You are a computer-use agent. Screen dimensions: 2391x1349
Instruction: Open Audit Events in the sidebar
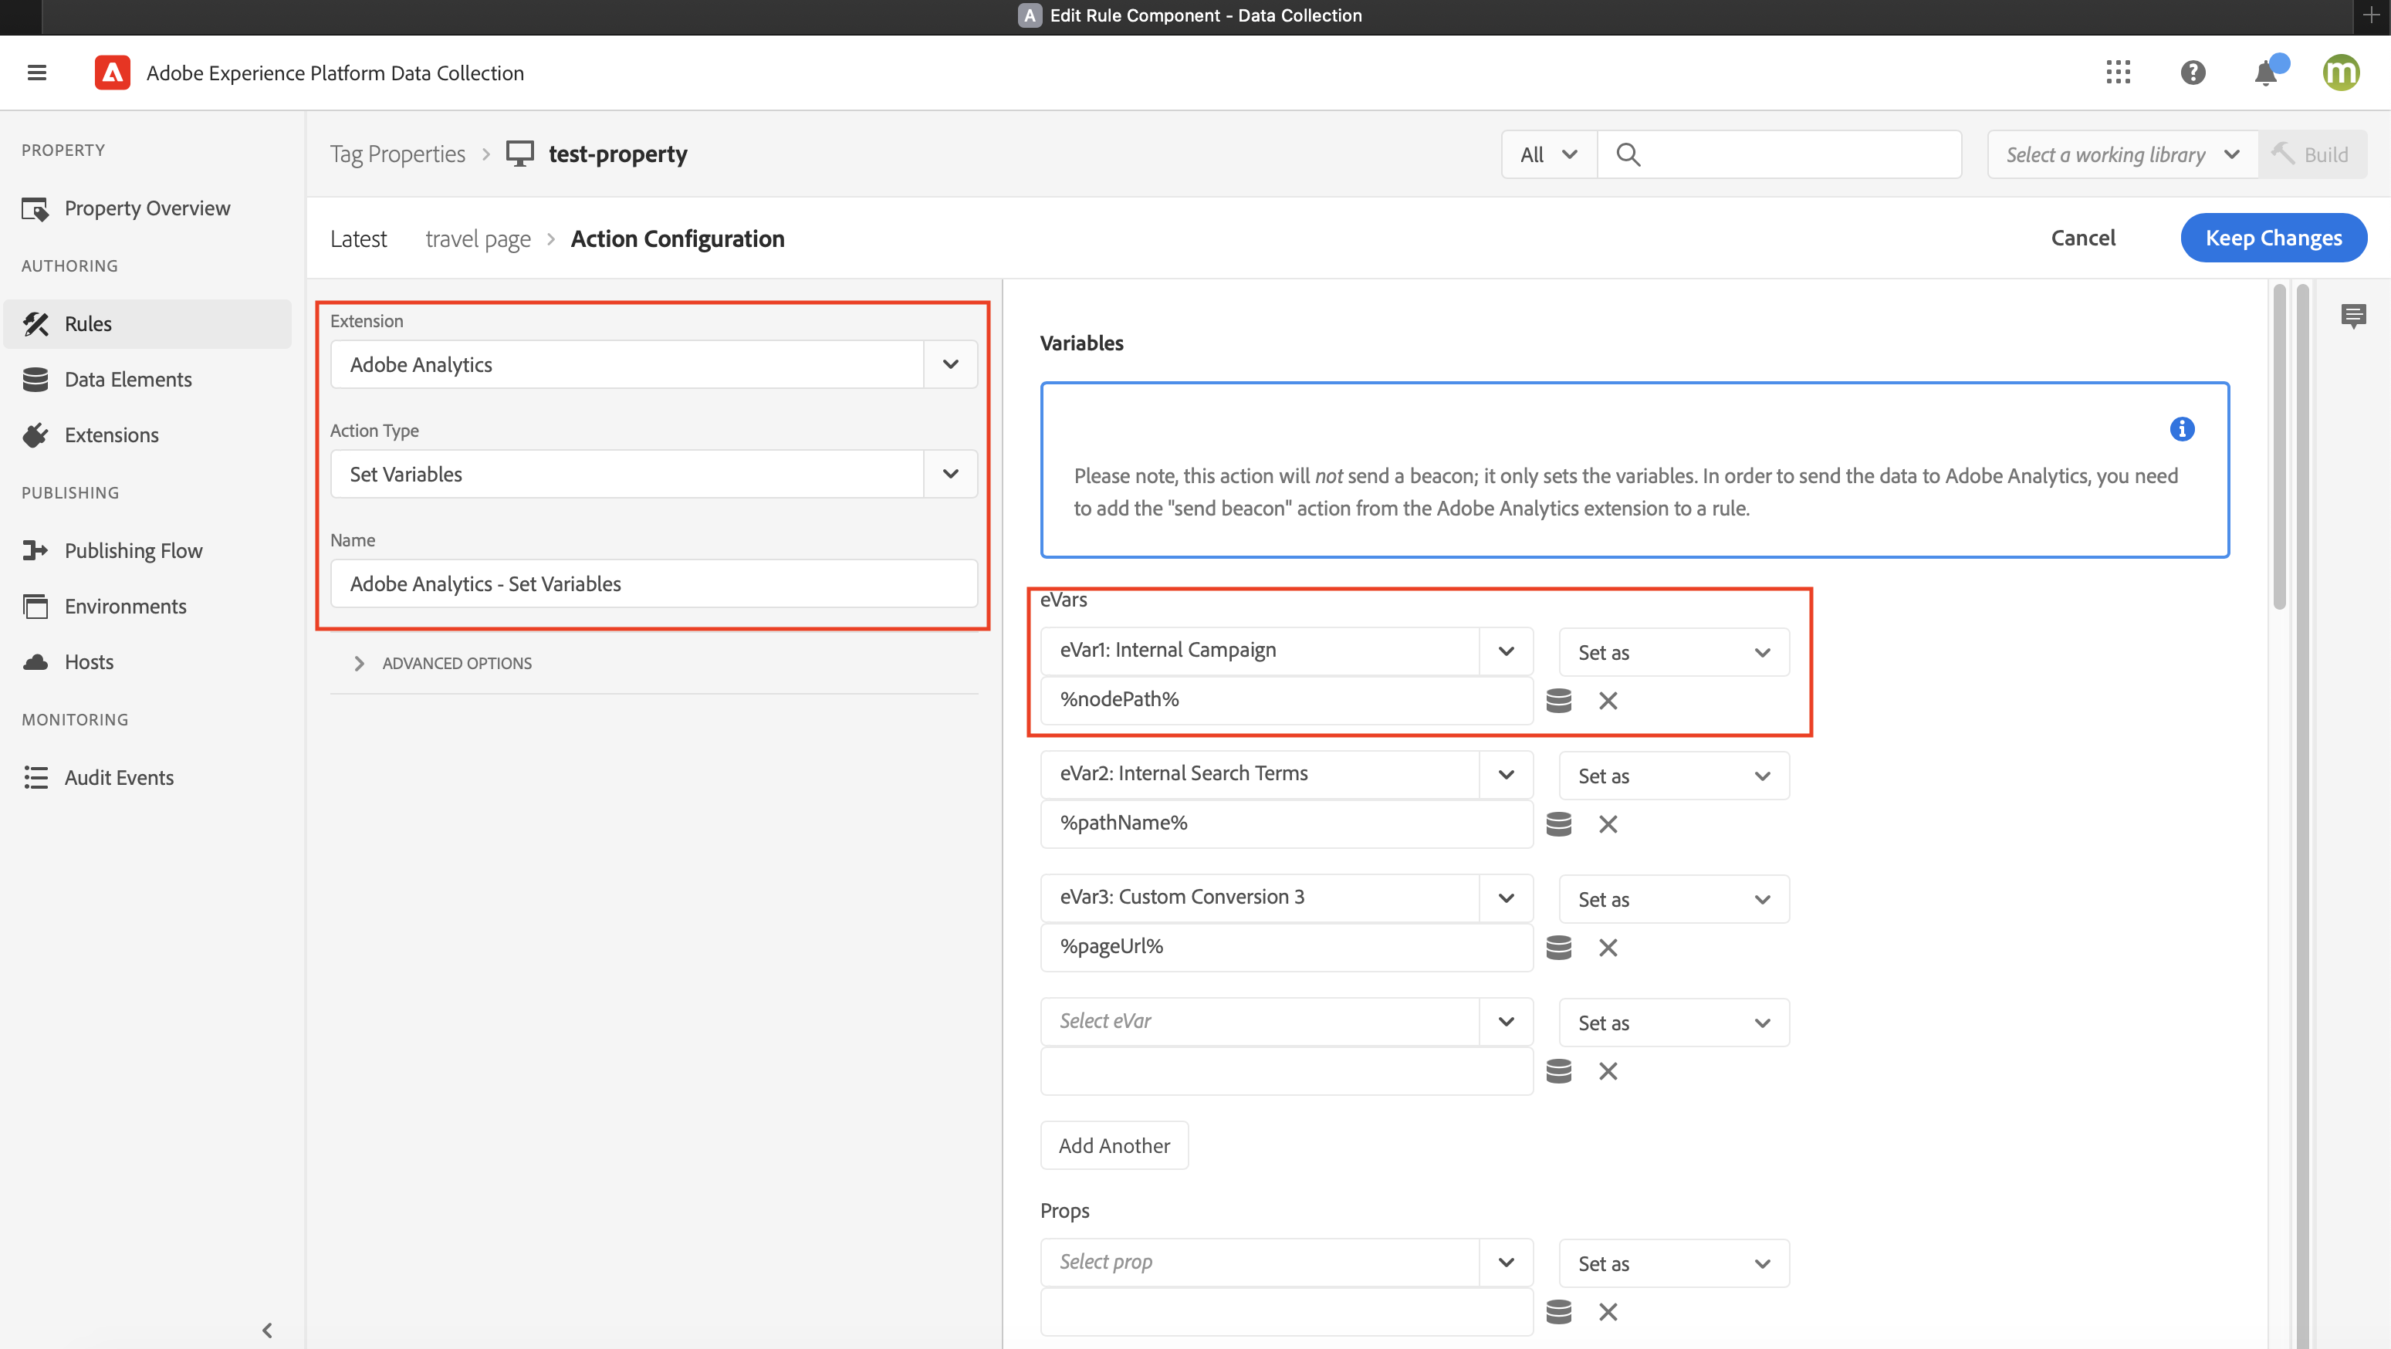click(x=147, y=777)
